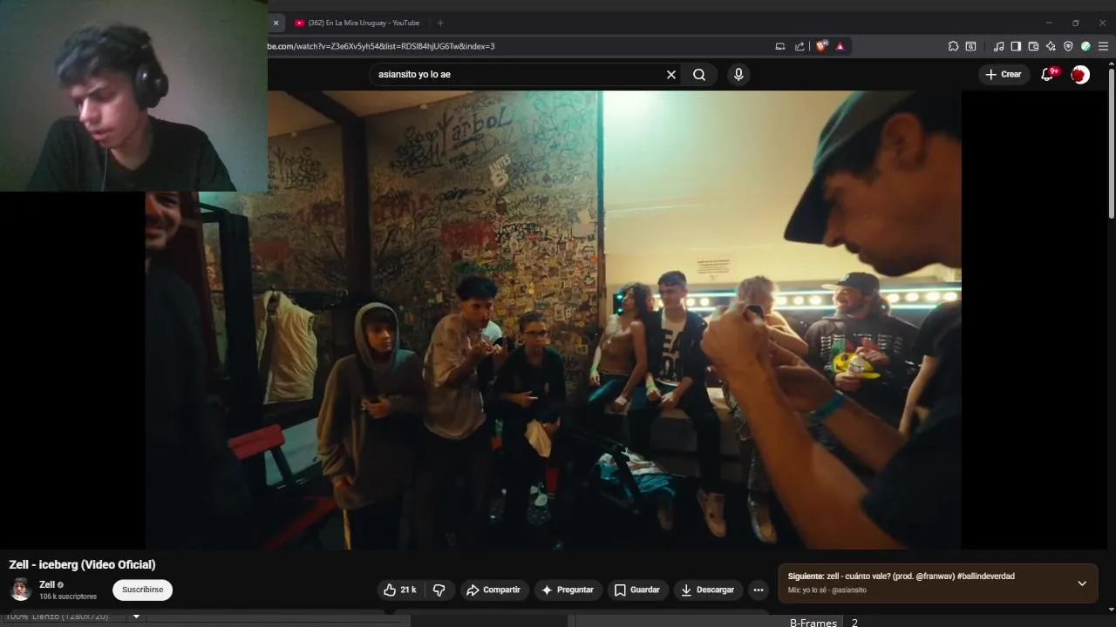Open more actions three-dot menu
The width and height of the screenshot is (1116, 627).
(759, 590)
